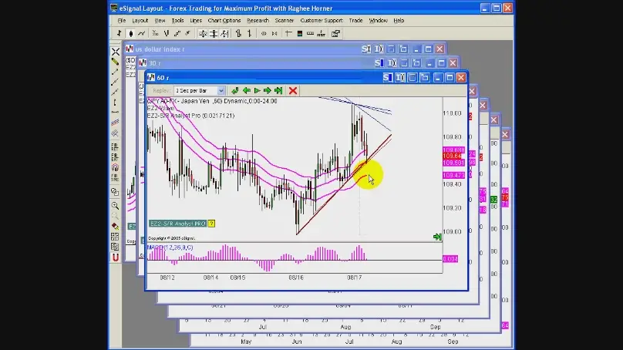Toggle interval link I on 30 r window
The width and height of the screenshot is (623, 350).
tap(392, 62)
